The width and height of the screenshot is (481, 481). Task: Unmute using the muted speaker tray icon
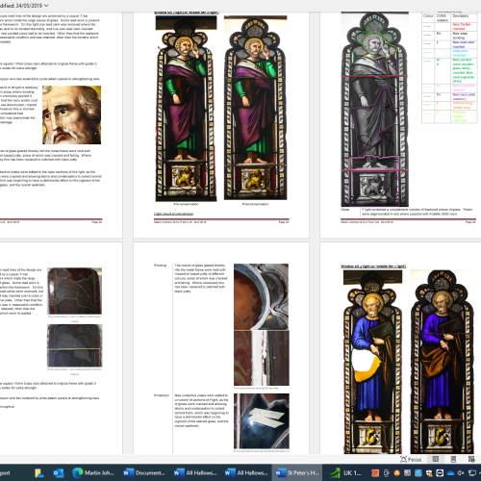(461, 473)
